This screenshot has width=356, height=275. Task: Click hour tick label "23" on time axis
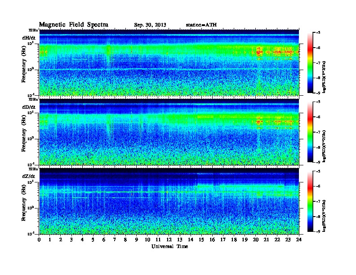288,240
